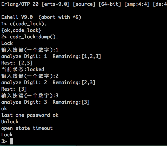Click the first Lock output line
Screen dimensions: 167x146
(7, 43)
